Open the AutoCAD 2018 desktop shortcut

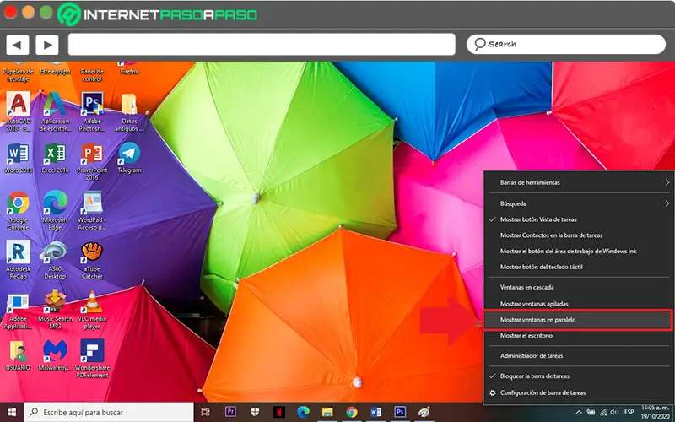[18, 111]
